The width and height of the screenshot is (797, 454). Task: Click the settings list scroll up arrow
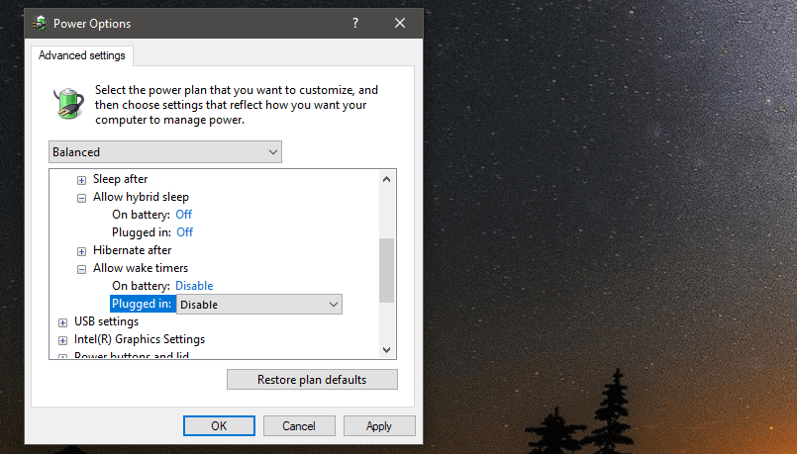[x=386, y=179]
